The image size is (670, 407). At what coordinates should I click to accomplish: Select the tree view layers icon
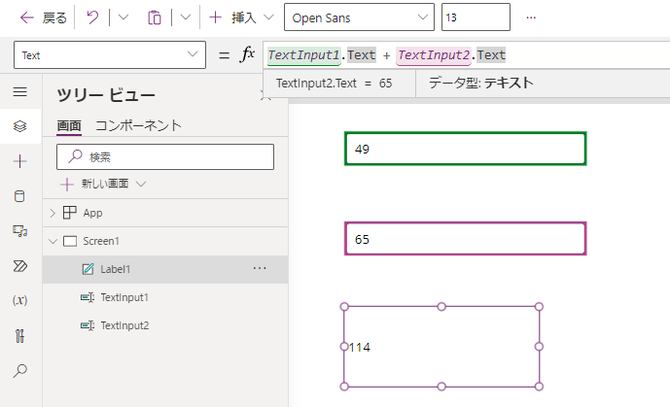click(19, 126)
